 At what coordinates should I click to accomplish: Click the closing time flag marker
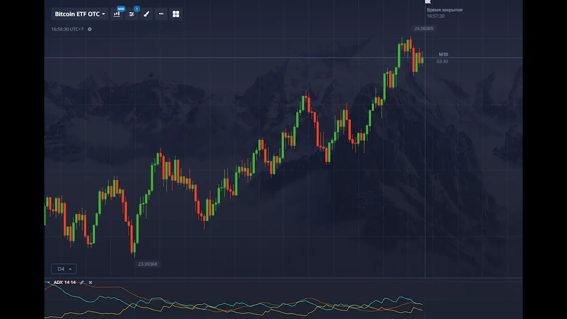427,2
